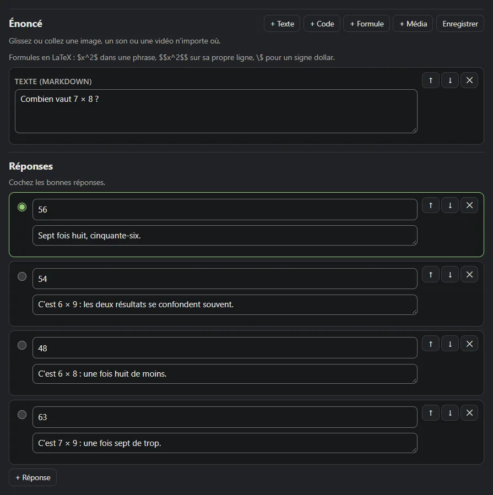493x495 pixels.
Task: Edit the answer field containing 56
Action: click(x=225, y=210)
